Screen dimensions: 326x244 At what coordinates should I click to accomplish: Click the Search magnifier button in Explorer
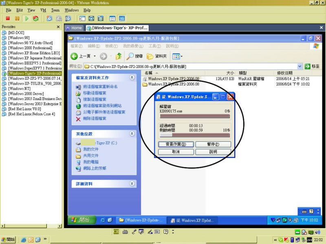click(134, 56)
